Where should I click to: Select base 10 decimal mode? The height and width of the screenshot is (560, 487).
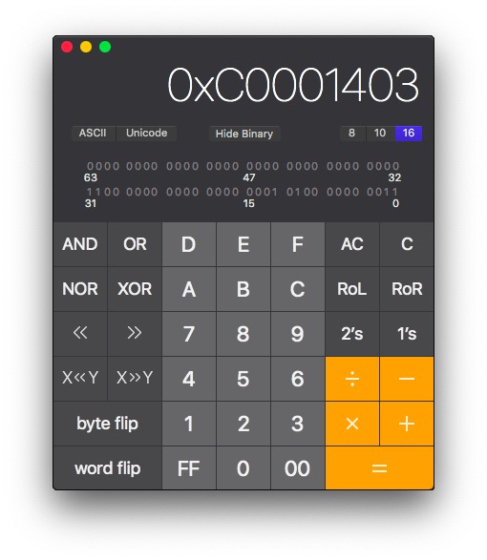click(380, 134)
